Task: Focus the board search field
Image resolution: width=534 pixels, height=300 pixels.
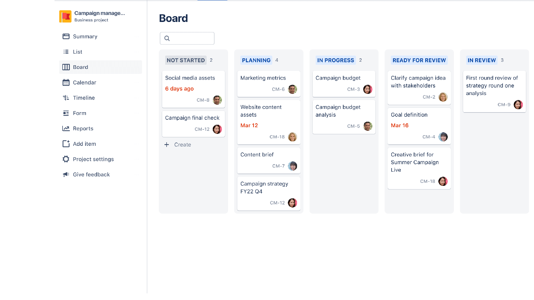Action: click(187, 38)
